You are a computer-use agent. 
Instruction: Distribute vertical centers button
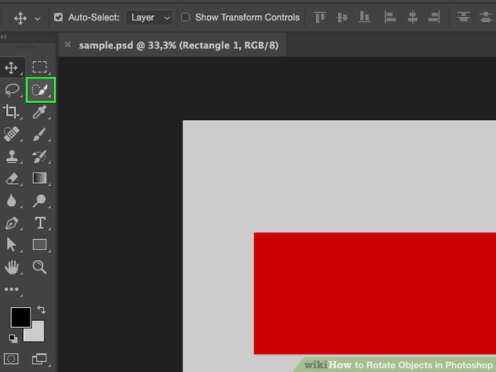tap(486, 17)
